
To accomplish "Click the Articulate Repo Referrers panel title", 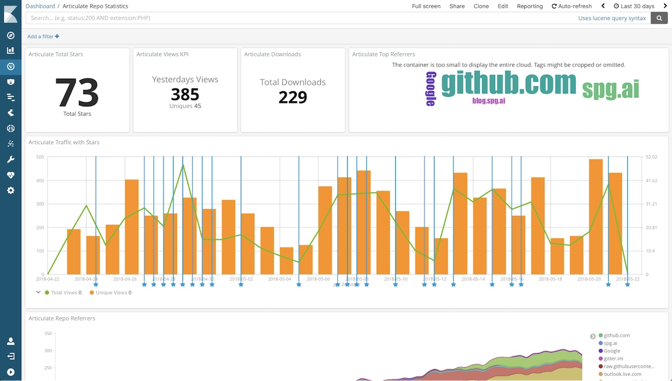I will (x=62, y=318).
